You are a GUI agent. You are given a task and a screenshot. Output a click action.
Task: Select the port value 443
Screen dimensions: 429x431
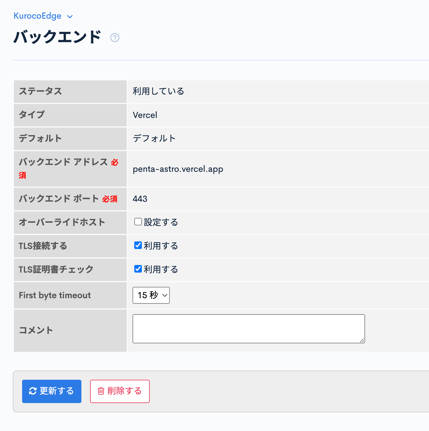point(140,199)
